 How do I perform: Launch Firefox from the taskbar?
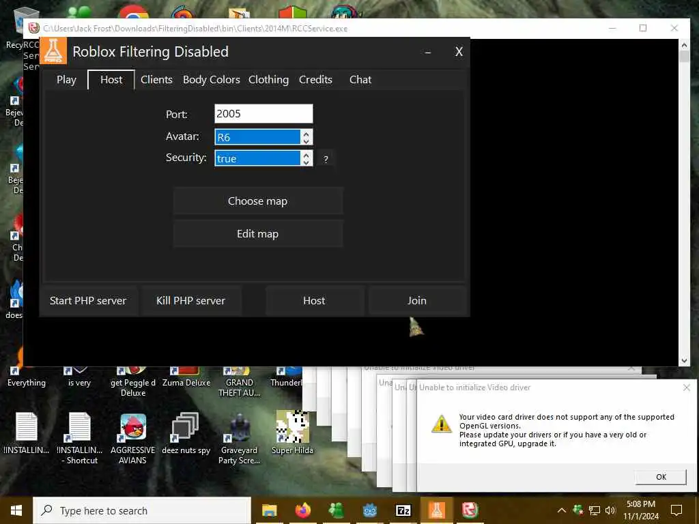coord(302,510)
